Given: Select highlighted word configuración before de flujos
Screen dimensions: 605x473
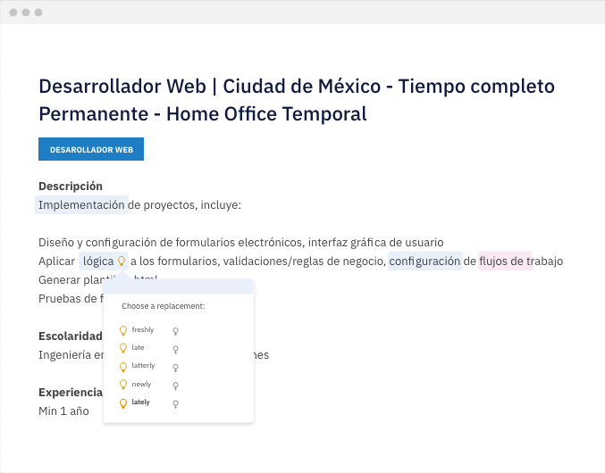Looking at the screenshot, I should (x=424, y=261).
